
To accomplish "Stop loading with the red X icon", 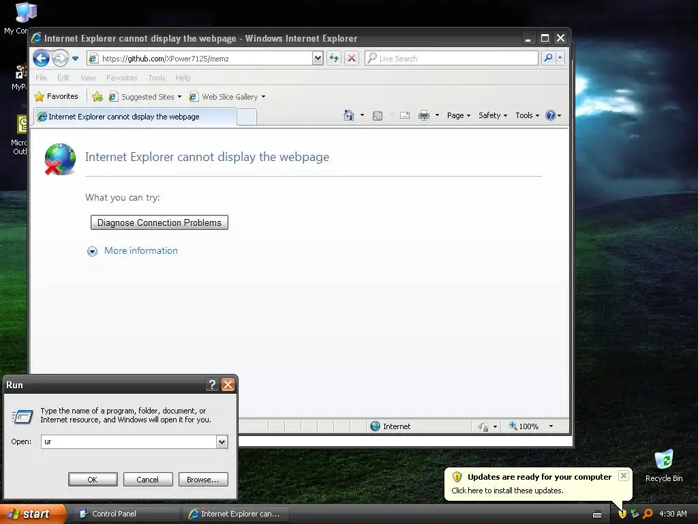I will pos(352,59).
